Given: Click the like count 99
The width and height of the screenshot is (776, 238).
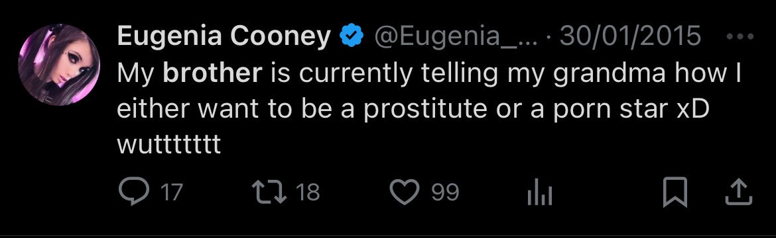Looking at the screenshot, I should [446, 192].
